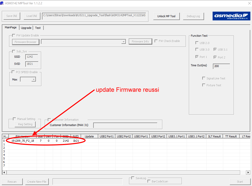The image size is (252, 186).
Task: Enable PCI SPEED Enable option
Action: tap(13, 72)
